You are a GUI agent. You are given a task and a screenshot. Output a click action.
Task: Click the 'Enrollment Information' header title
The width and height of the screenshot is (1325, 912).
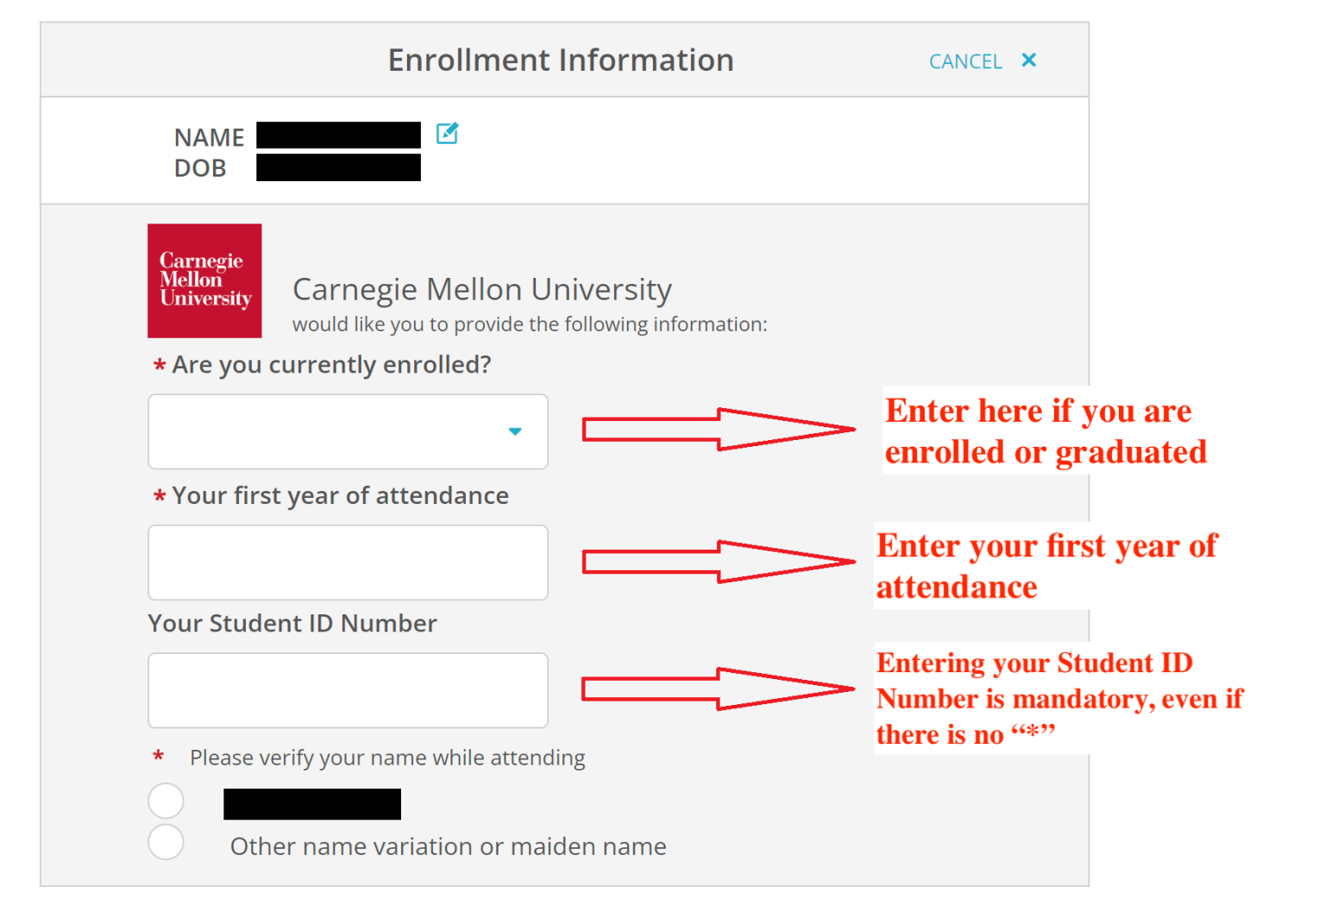(562, 60)
